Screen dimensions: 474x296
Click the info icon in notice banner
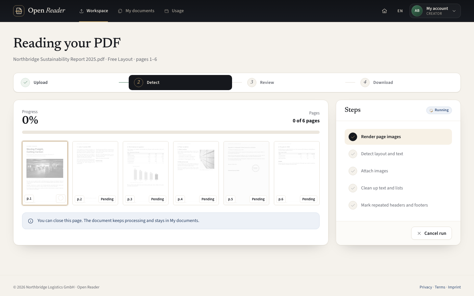[31, 221]
